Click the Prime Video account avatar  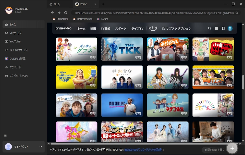(230, 28)
